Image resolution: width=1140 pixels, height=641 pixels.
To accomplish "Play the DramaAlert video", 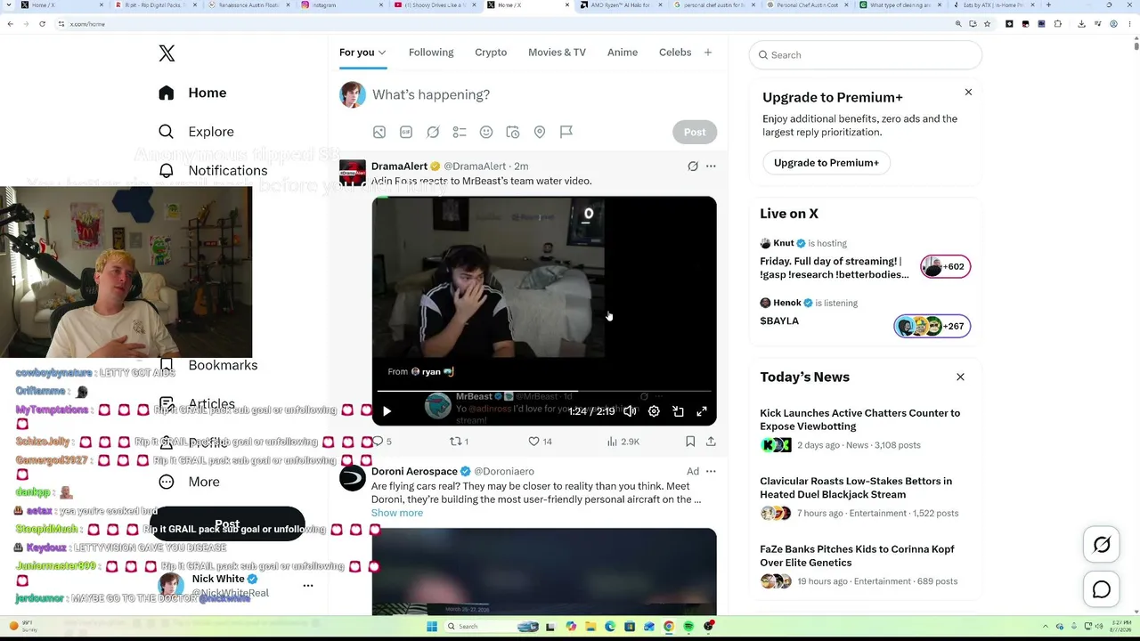I will (387, 411).
